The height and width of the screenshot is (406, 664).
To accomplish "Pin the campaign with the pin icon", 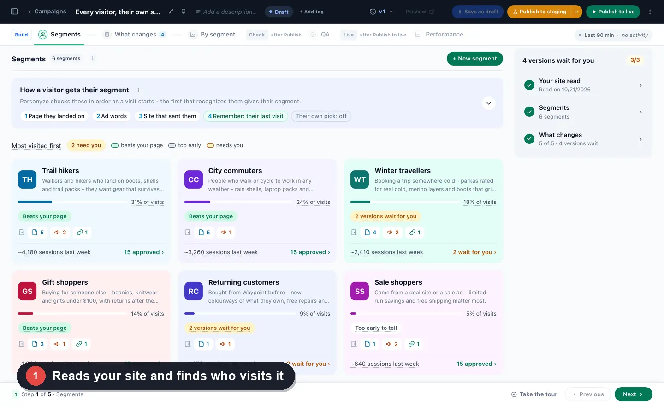I will [x=184, y=12].
